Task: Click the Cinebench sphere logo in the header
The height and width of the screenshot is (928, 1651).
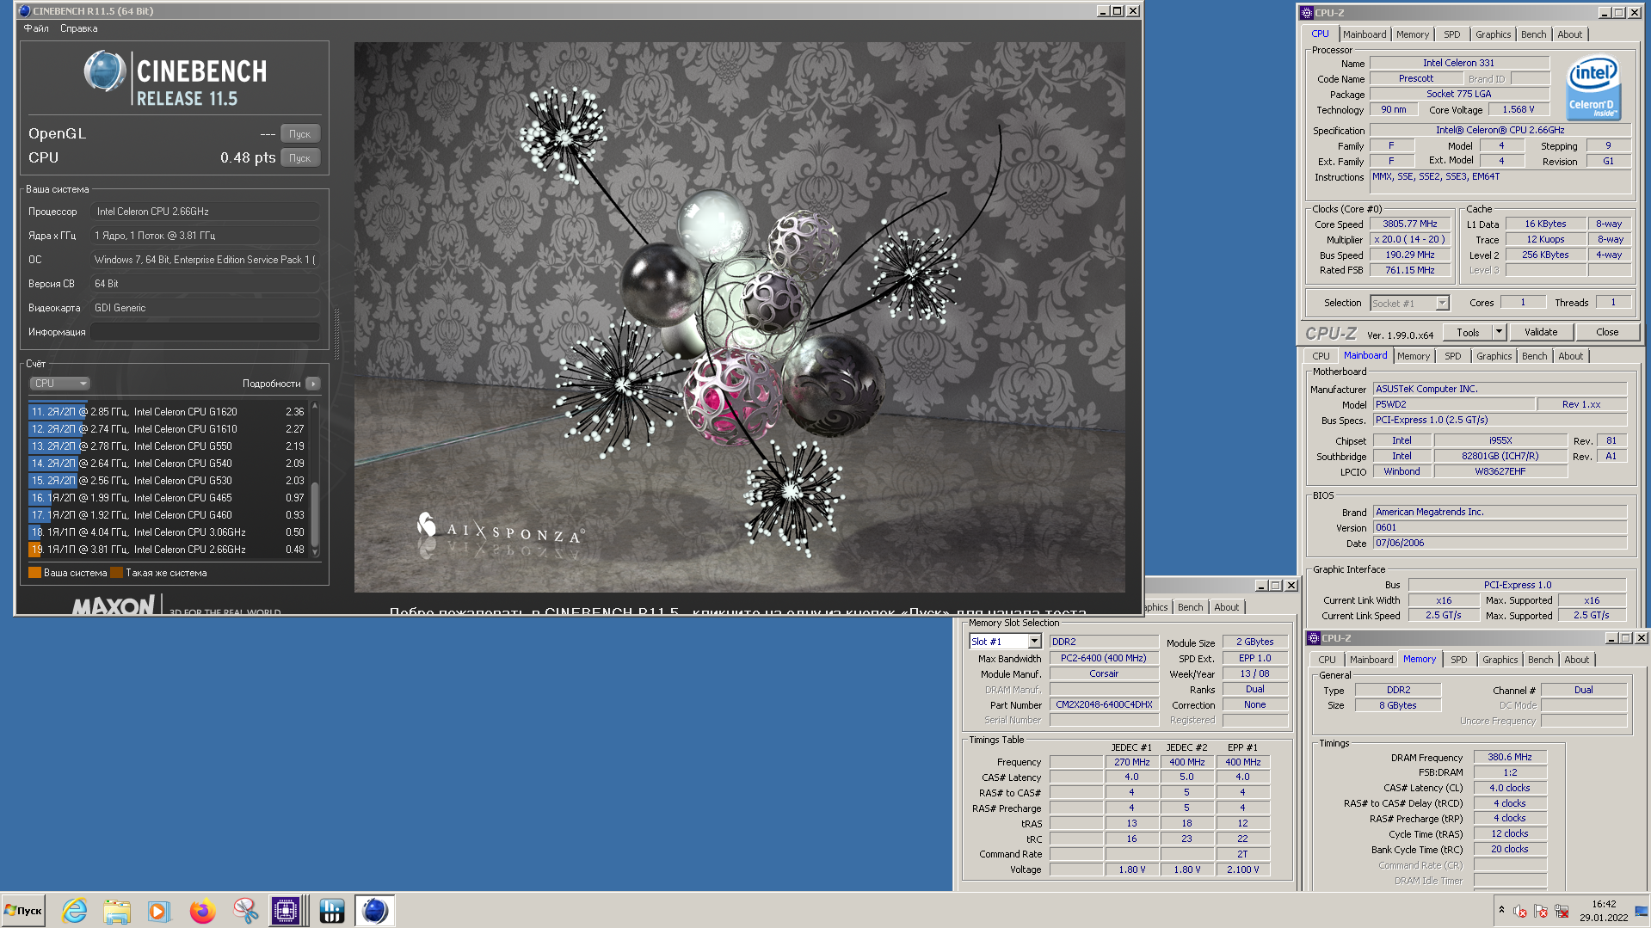Action: point(105,71)
